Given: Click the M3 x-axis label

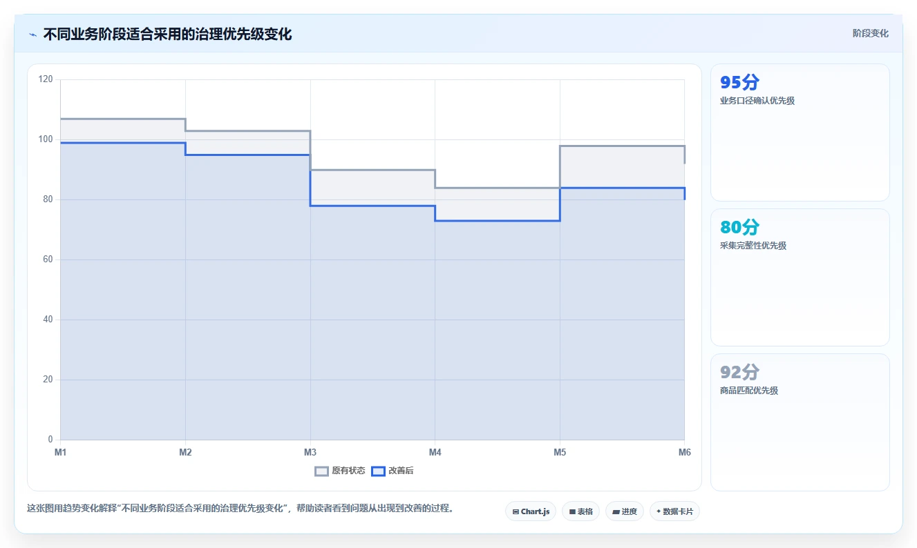Looking at the screenshot, I should point(310,453).
